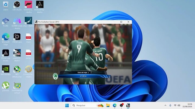Select the Pro Evolution Soccer taskbar icon

[x=128, y=106]
